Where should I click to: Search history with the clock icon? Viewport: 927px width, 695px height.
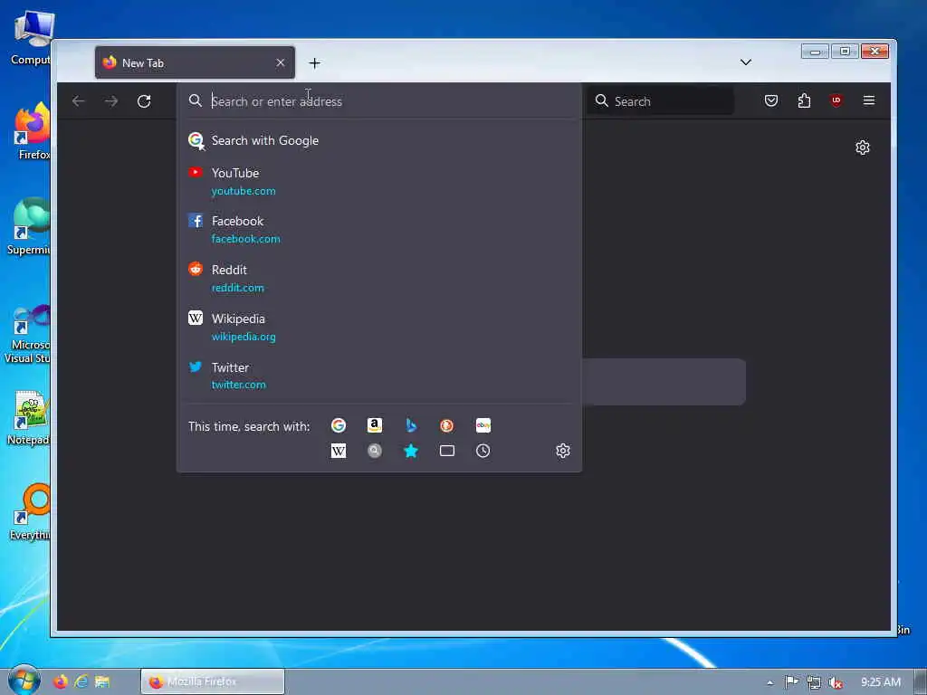483,451
